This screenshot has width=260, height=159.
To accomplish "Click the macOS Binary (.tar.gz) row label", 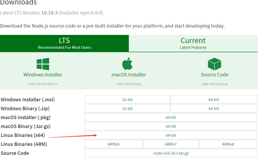I will click(x=26, y=126).
